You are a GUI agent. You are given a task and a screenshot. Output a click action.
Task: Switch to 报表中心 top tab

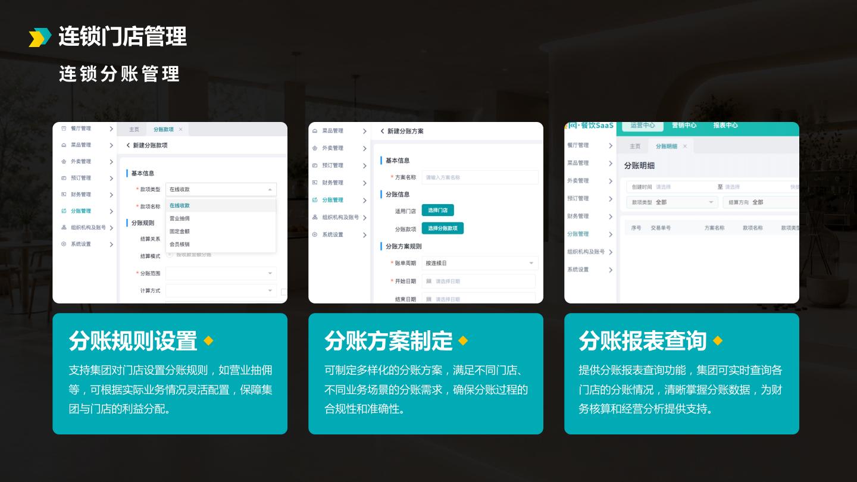pos(725,126)
